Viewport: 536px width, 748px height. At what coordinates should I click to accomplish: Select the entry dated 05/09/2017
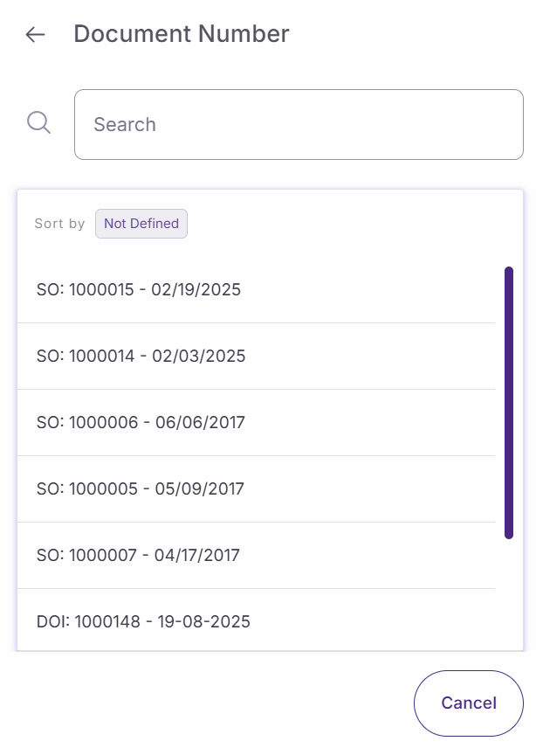pos(201,488)
